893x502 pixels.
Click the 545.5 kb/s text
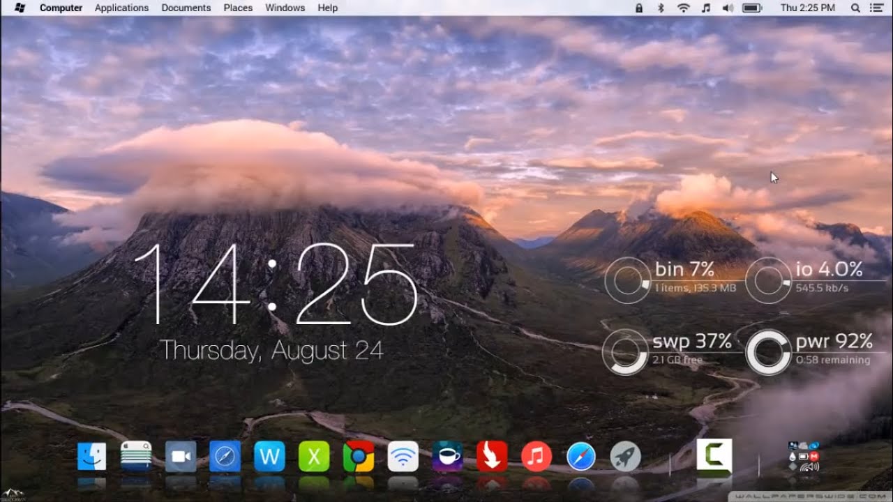pyautogui.click(x=822, y=288)
